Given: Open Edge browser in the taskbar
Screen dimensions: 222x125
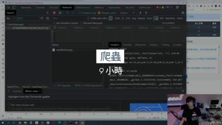Looking at the screenshot, I should 59,123.
